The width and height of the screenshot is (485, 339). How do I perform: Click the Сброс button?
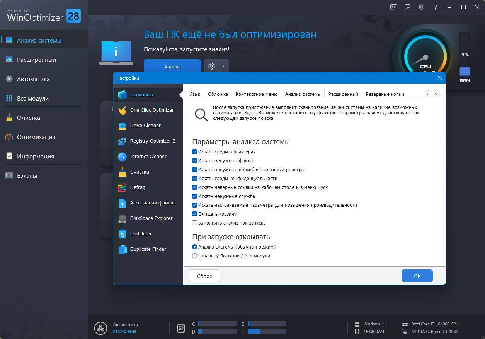click(204, 276)
